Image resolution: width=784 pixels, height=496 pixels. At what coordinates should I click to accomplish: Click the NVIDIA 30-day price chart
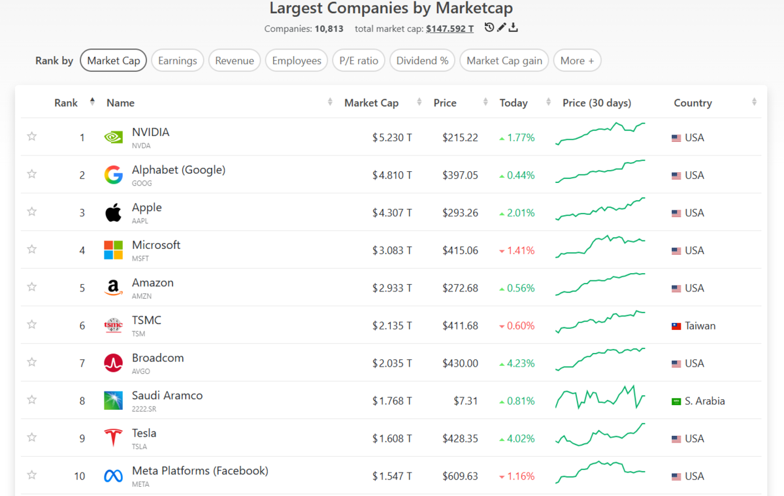[x=600, y=133]
